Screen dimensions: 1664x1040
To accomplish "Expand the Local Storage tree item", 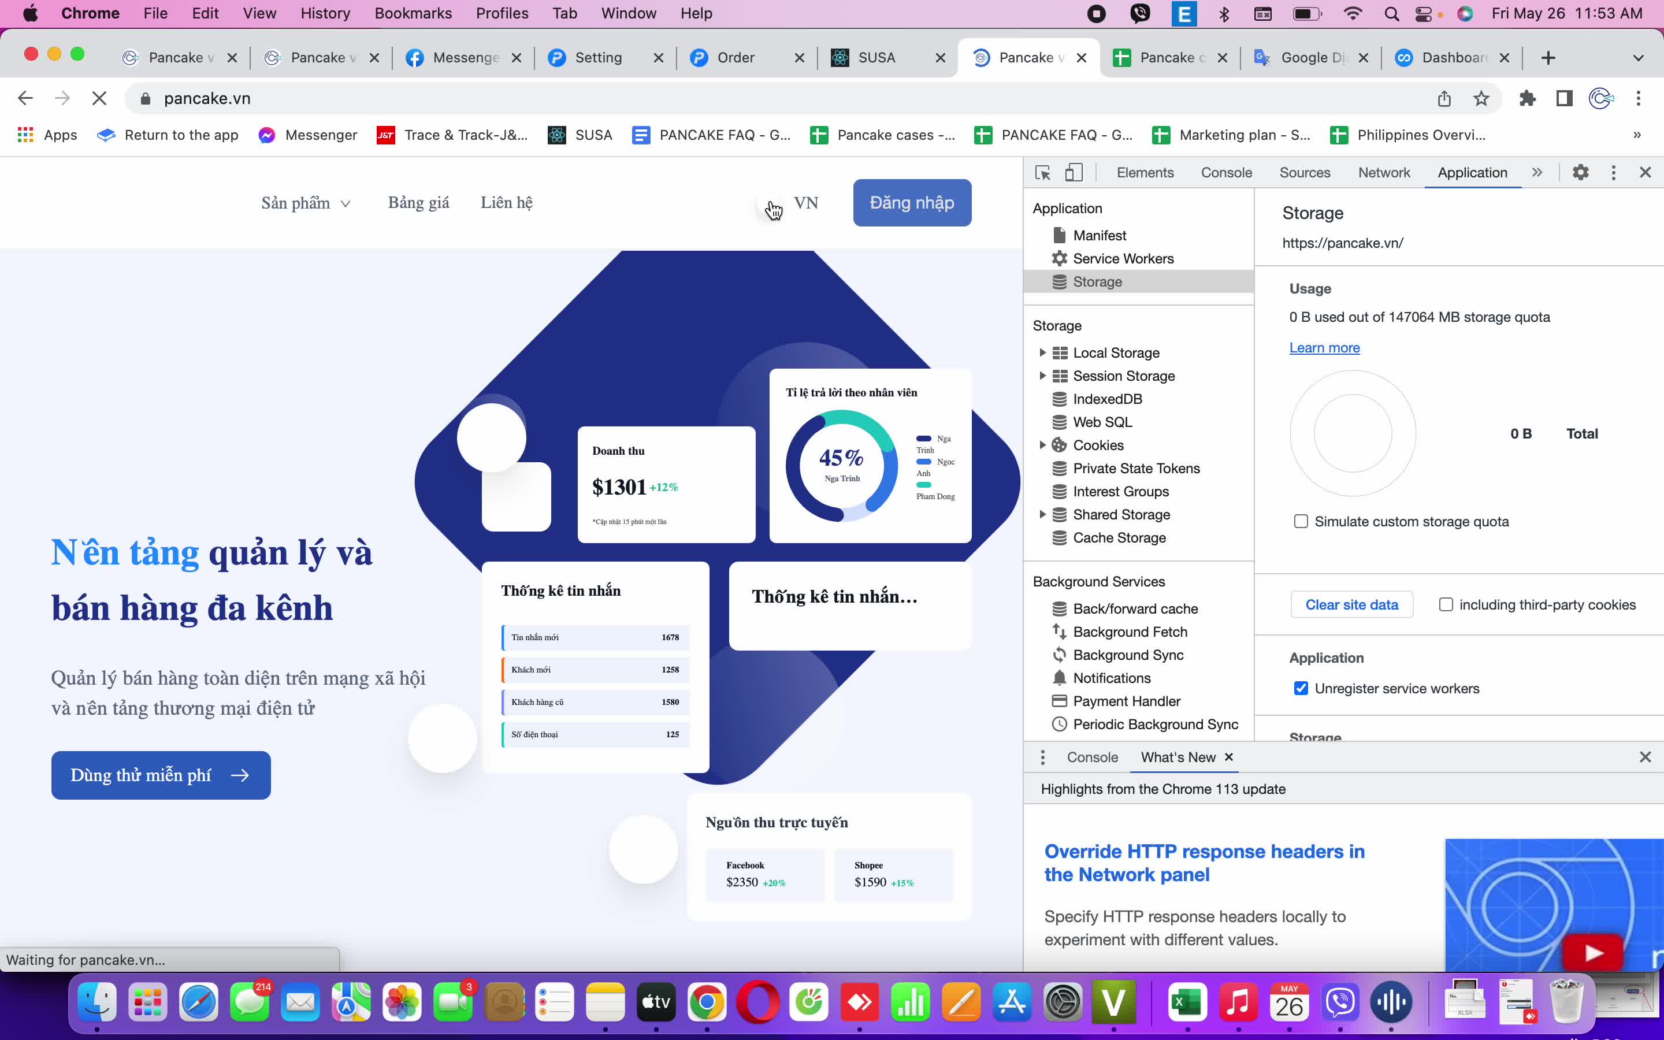I will pyautogui.click(x=1042, y=353).
